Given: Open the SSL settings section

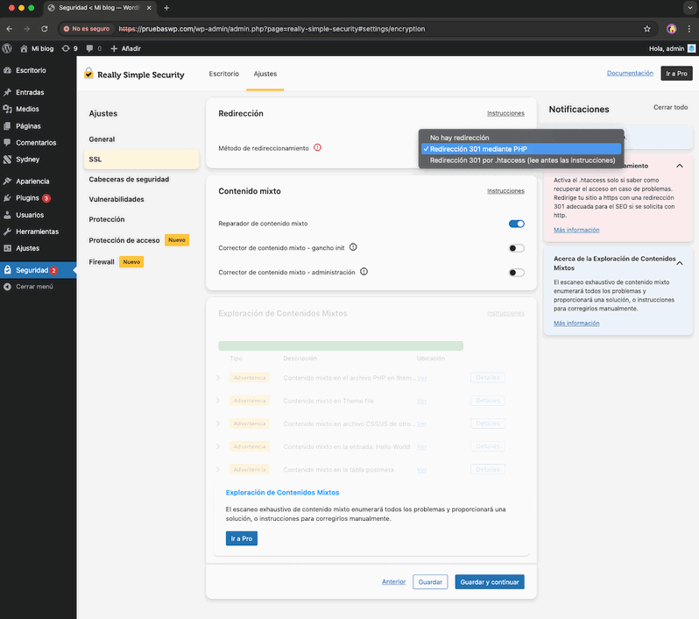Looking at the screenshot, I should (141, 160).
